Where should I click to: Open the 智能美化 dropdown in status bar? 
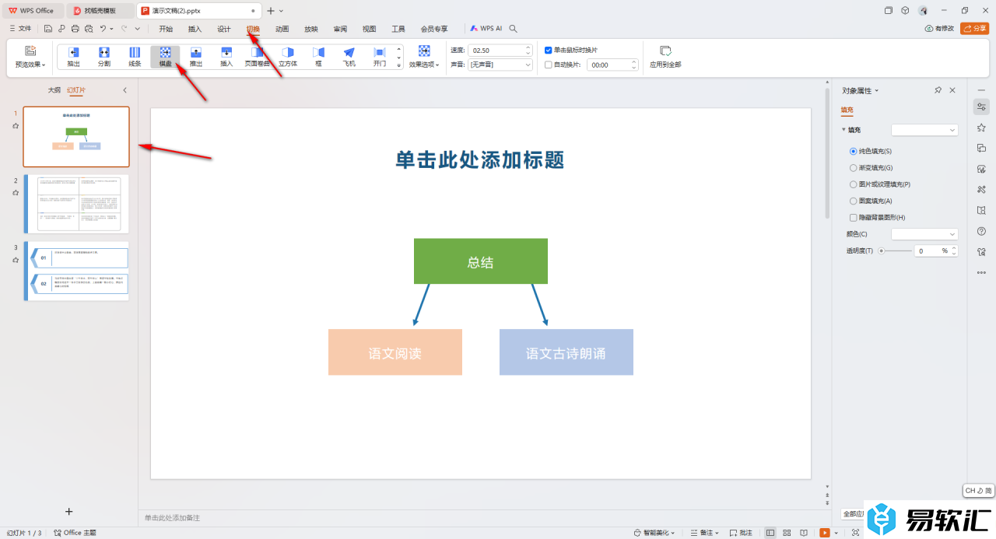[x=654, y=533]
